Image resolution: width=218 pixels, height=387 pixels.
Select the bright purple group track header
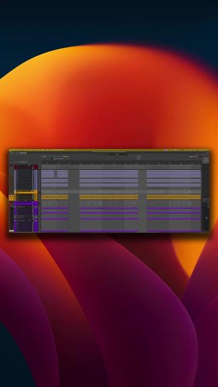point(26,204)
